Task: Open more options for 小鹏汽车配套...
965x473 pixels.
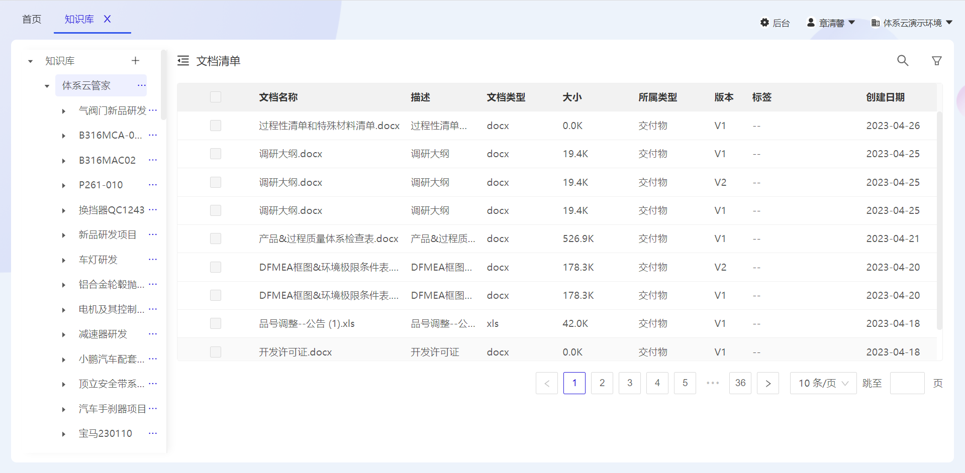Action: (153, 359)
